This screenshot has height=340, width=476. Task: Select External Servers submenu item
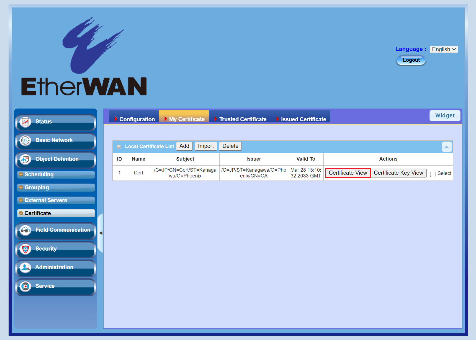pyautogui.click(x=56, y=200)
